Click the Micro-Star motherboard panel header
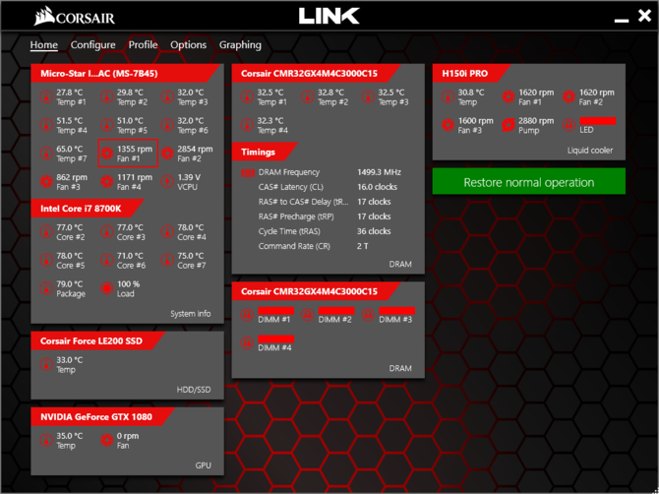The height and width of the screenshot is (494, 659). click(x=125, y=74)
